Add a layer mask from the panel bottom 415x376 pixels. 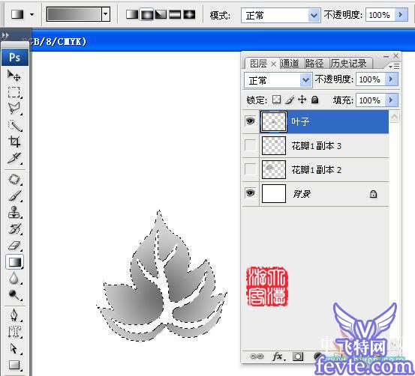pos(298,357)
